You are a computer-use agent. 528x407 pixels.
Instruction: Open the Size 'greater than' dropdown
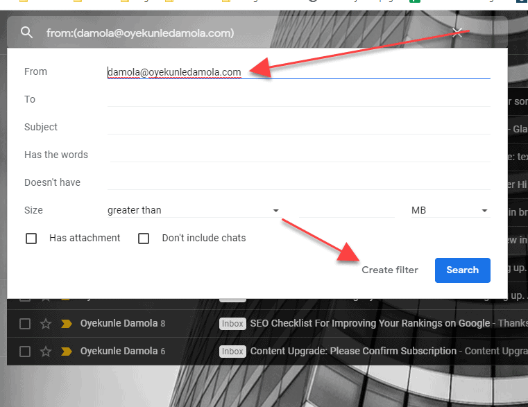point(193,210)
